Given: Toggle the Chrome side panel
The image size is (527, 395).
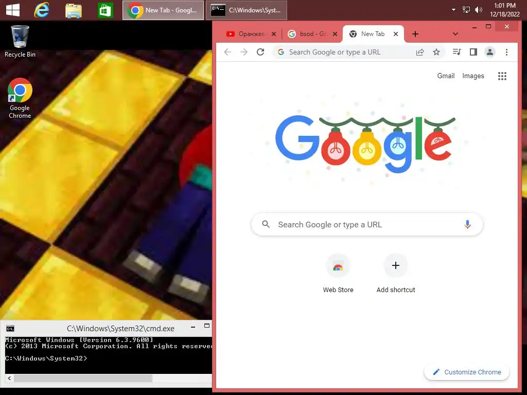Looking at the screenshot, I should tap(473, 52).
